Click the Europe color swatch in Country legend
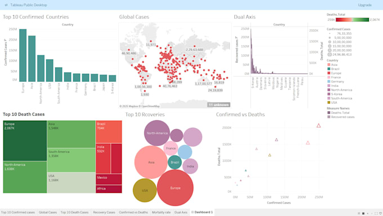The height and width of the screenshot is (216, 383). click(329, 73)
